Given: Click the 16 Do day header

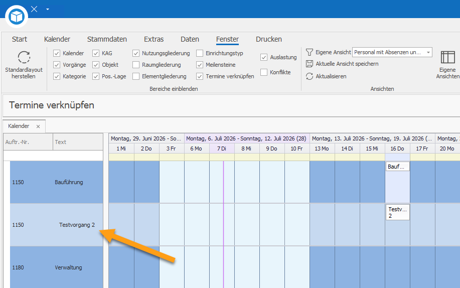Looking at the screenshot, I should coord(397,149).
